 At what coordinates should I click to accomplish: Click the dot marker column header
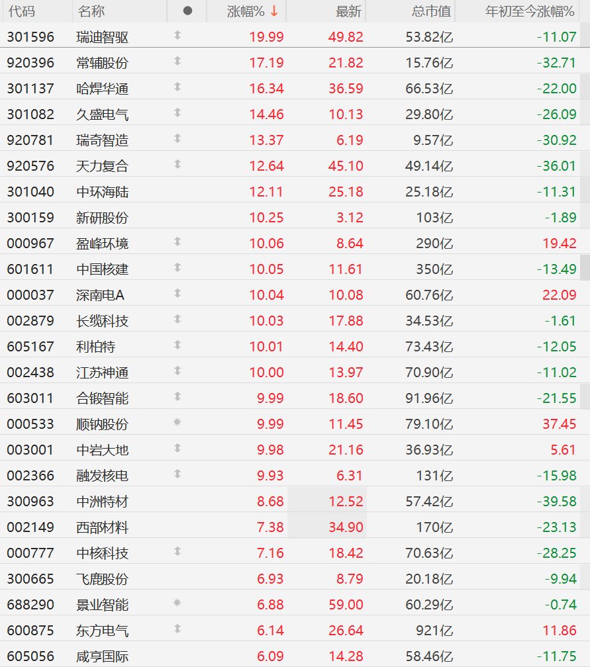187,11
